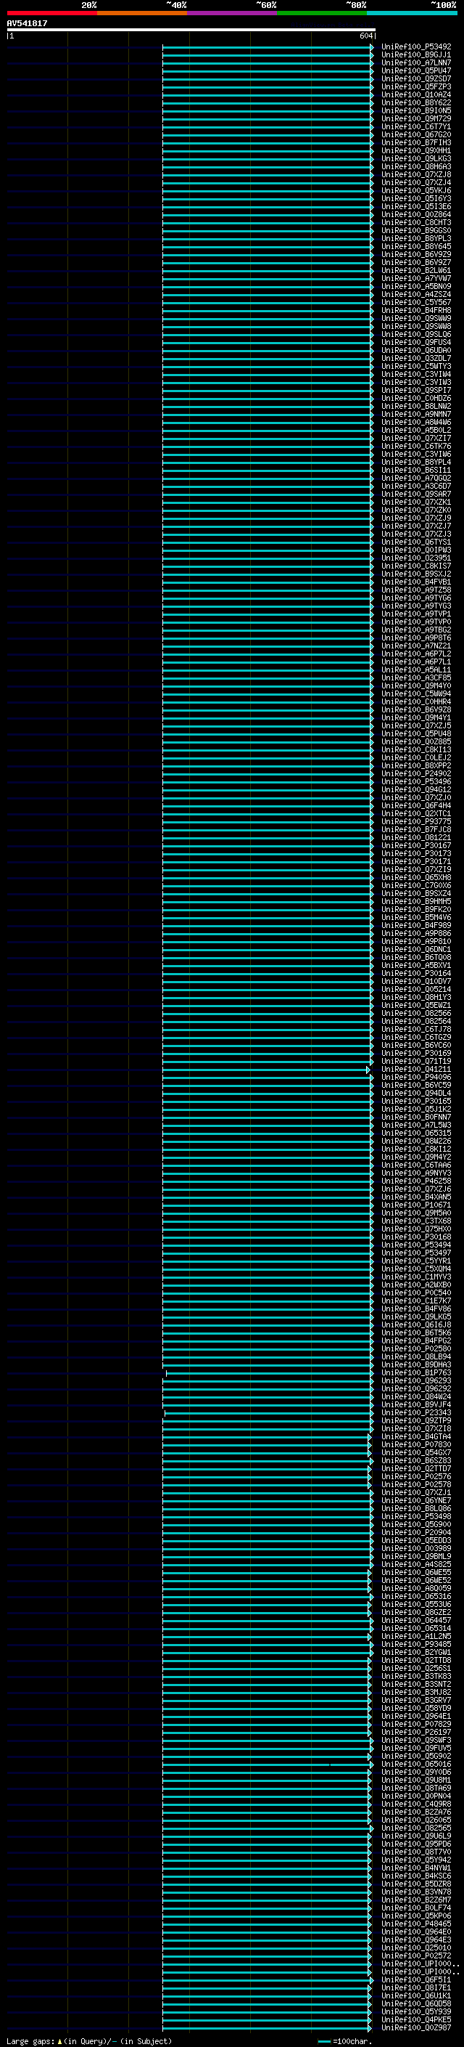
Task: Click the alignment bar for UniRef100_P53492
Action: coord(268,47)
